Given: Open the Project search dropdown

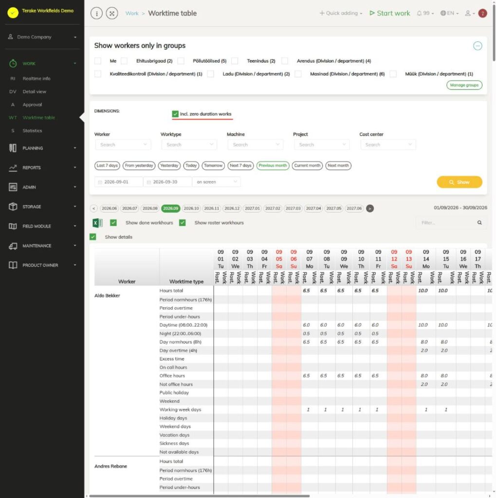Looking at the screenshot, I should point(321,144).
